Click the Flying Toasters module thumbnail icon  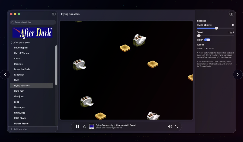point(91,126)
